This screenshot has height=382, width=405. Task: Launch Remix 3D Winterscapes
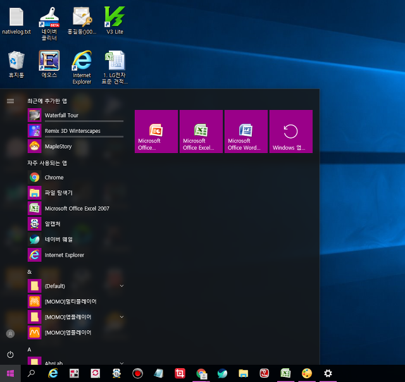pyautogui.click(x=76, y=131)
